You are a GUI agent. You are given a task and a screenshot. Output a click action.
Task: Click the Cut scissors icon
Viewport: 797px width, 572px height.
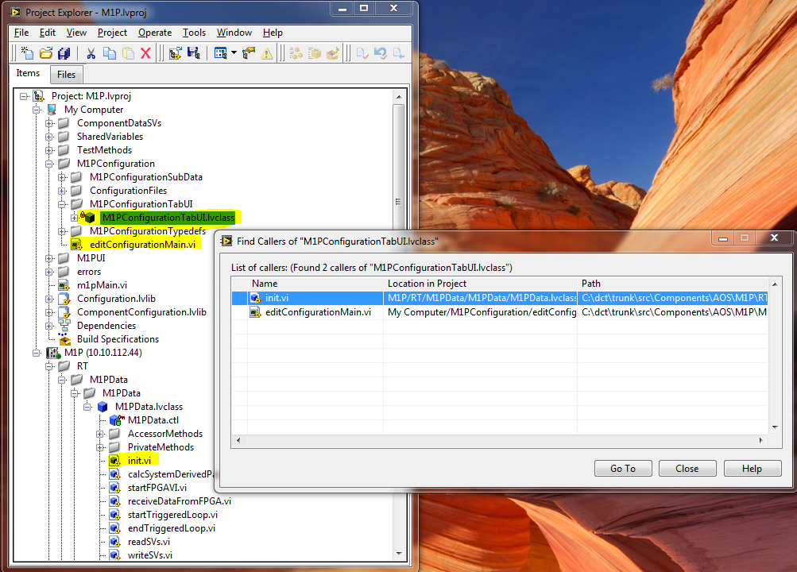point(91,53)
